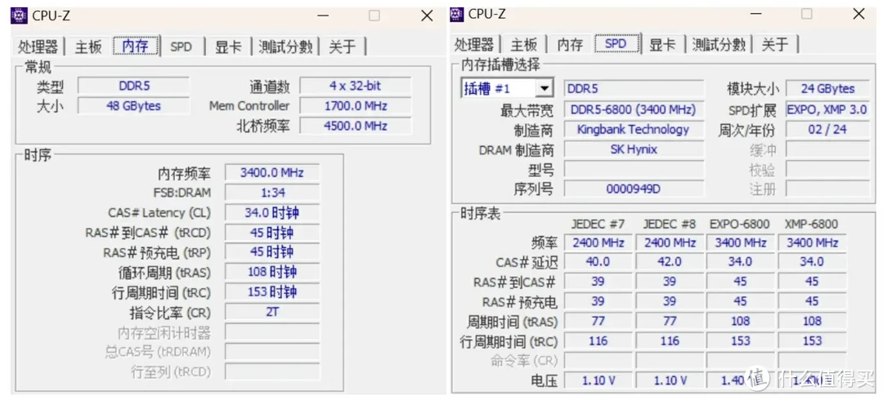The width and height of the screenshot is (883, 400).
Task: Minimize the right CPU-Z window
Action: pos(755,14)
